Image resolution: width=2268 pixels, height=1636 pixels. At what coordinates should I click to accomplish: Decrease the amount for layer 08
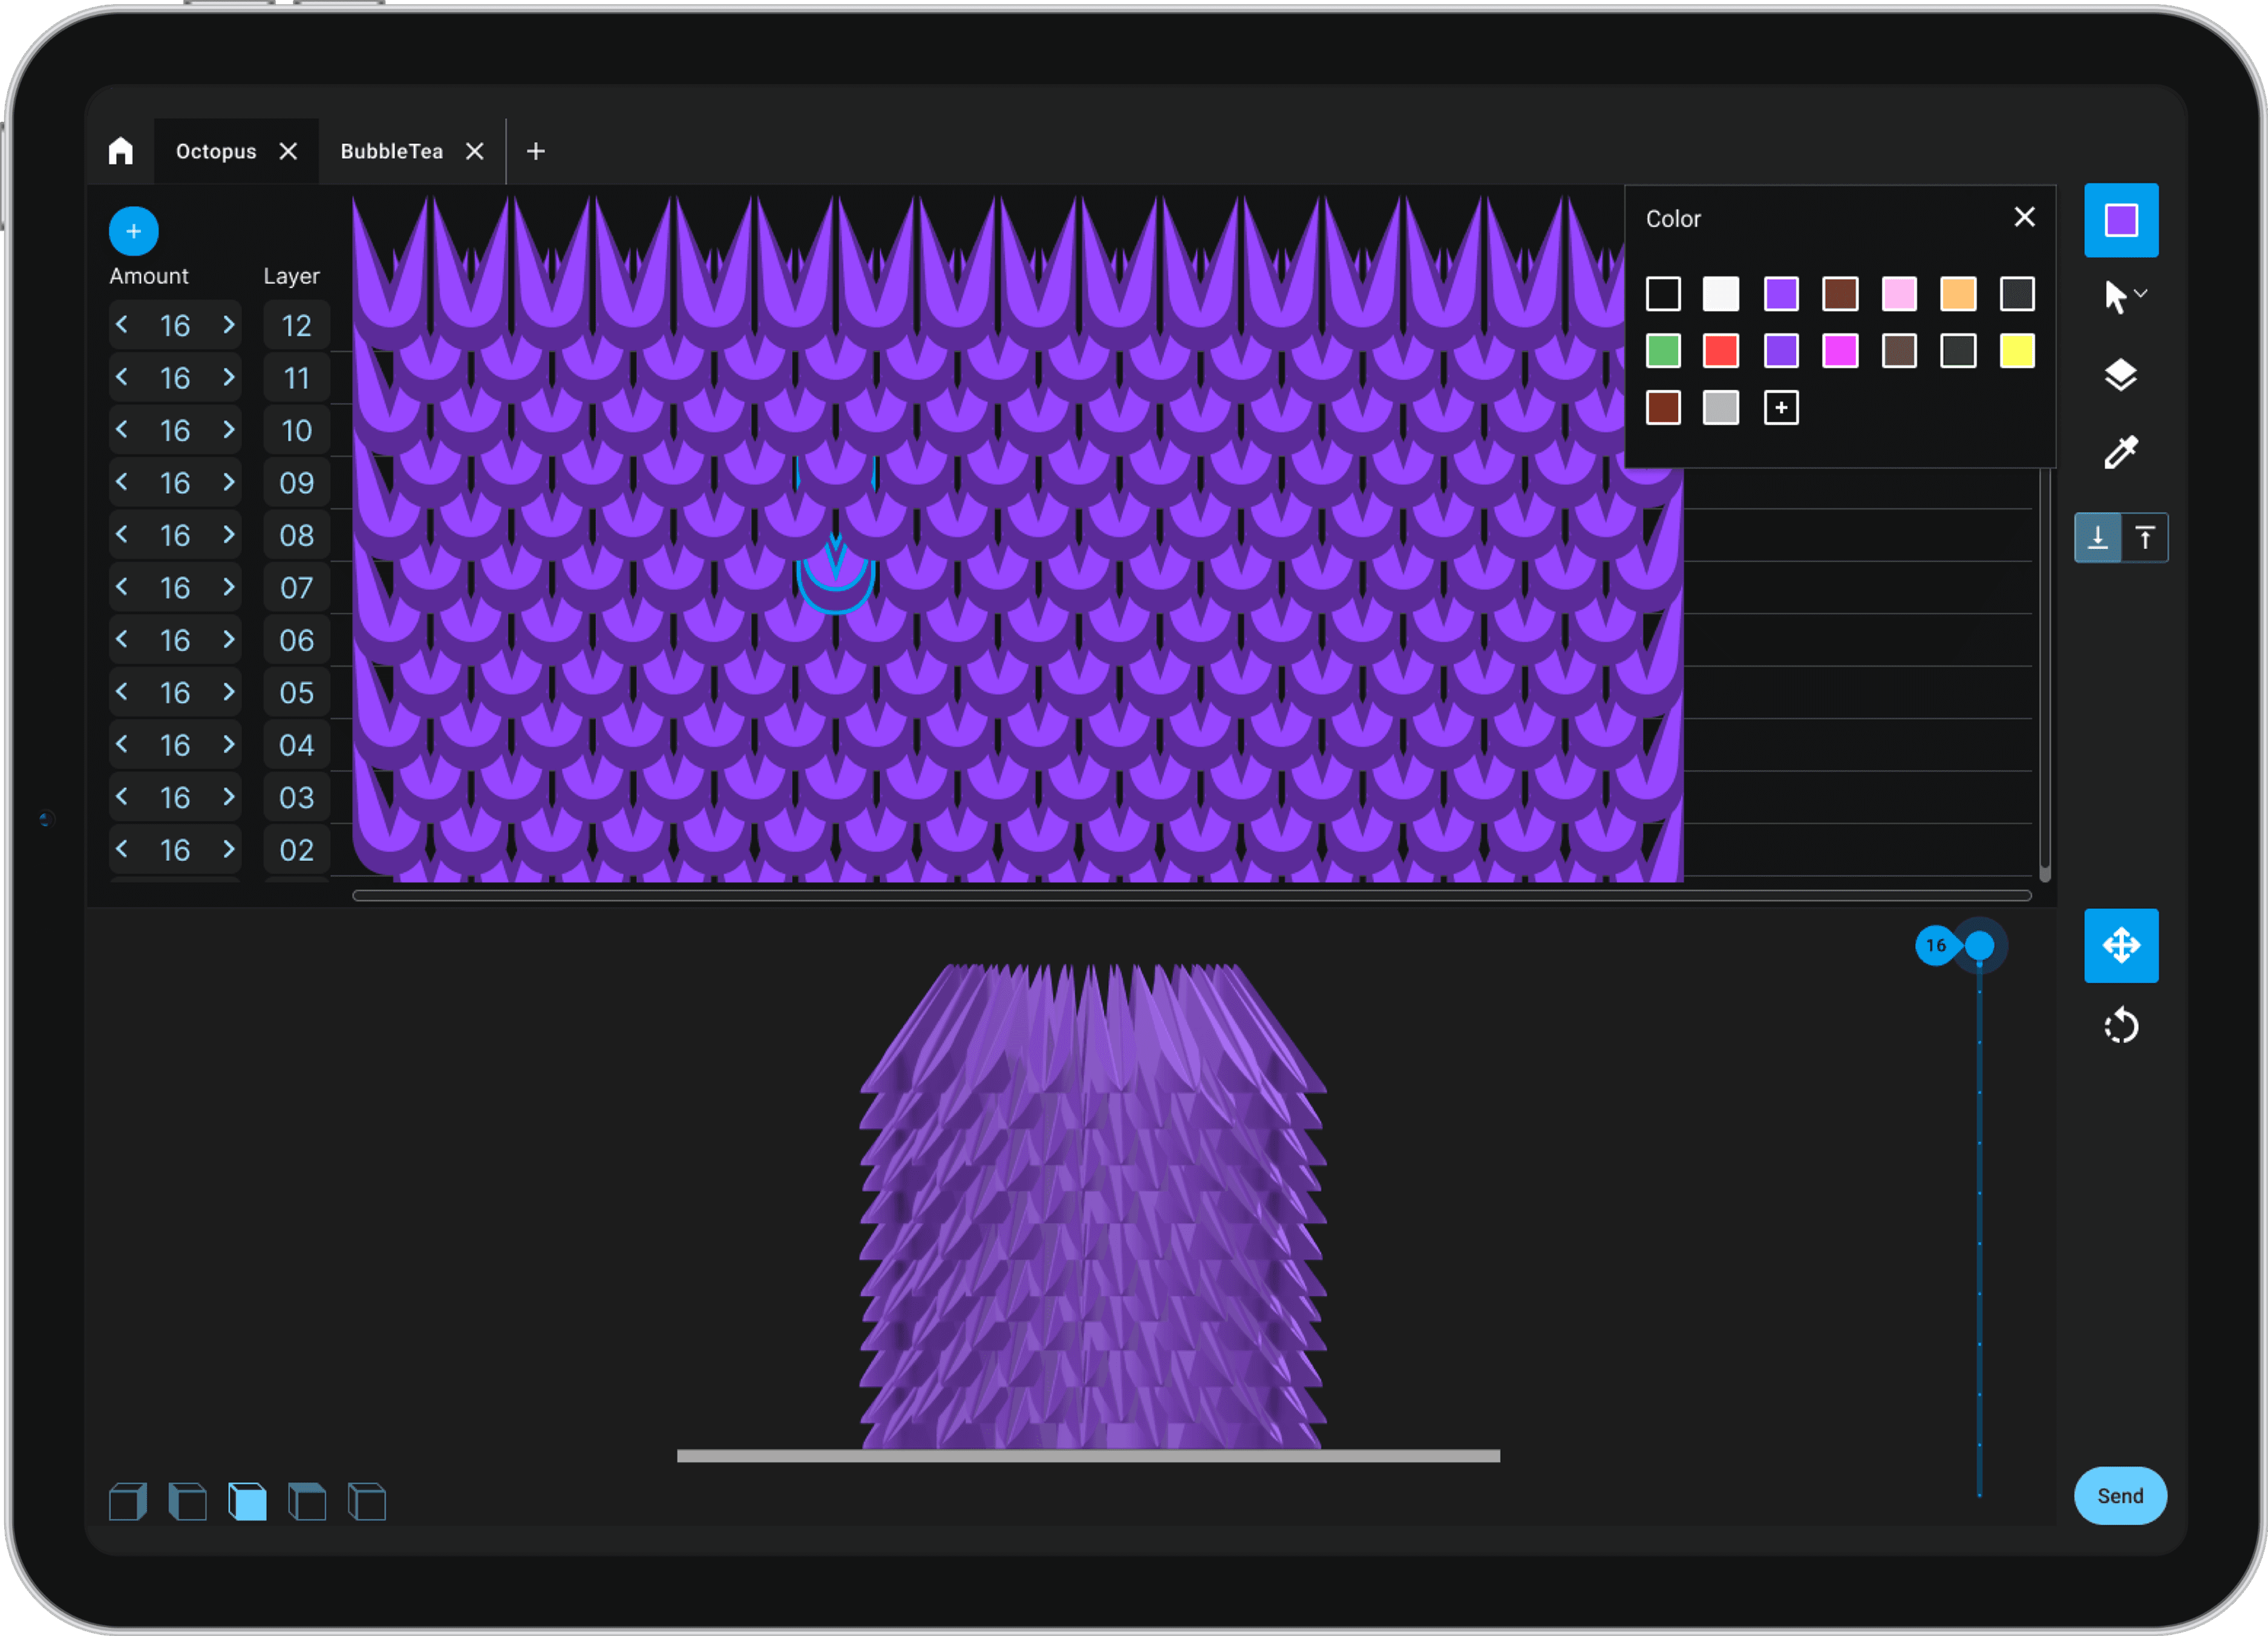122,535
